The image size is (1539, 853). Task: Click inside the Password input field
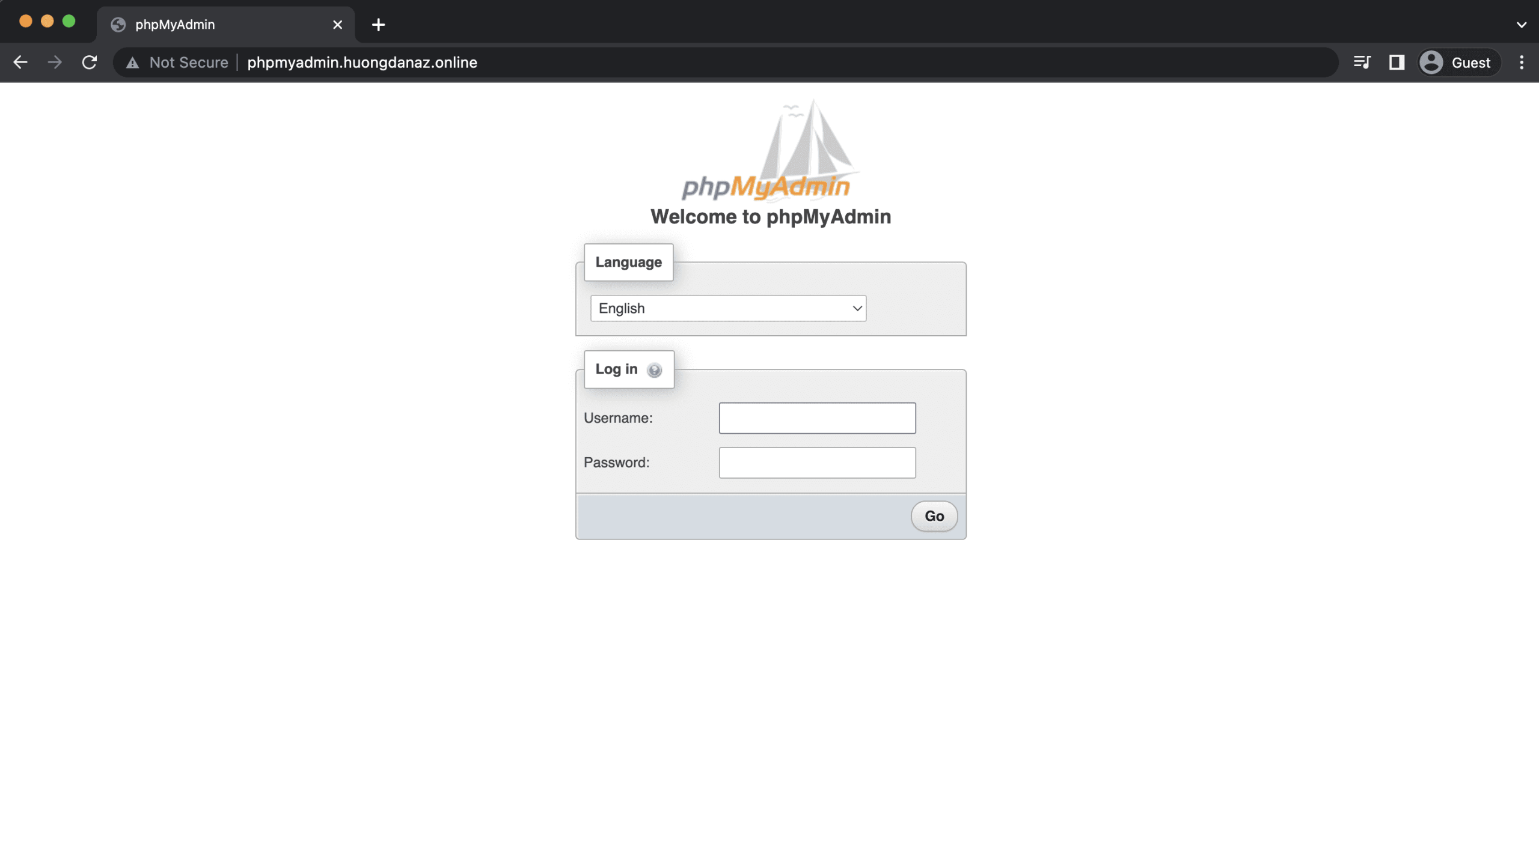tap(816, 462)
